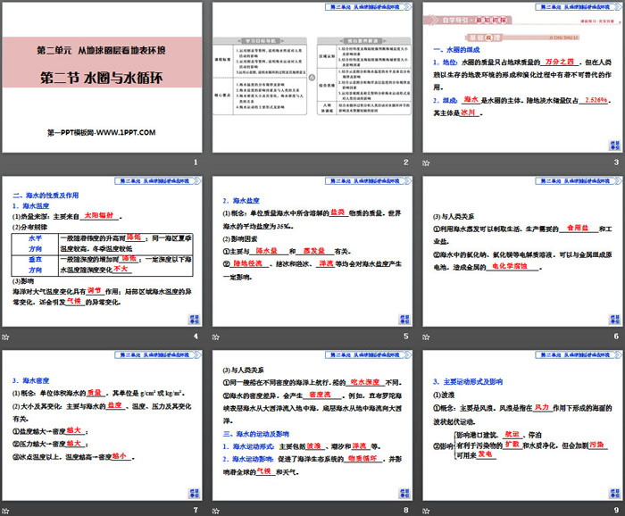Click slide number label 4
625x516 pixels.
[x=196, y=337]
